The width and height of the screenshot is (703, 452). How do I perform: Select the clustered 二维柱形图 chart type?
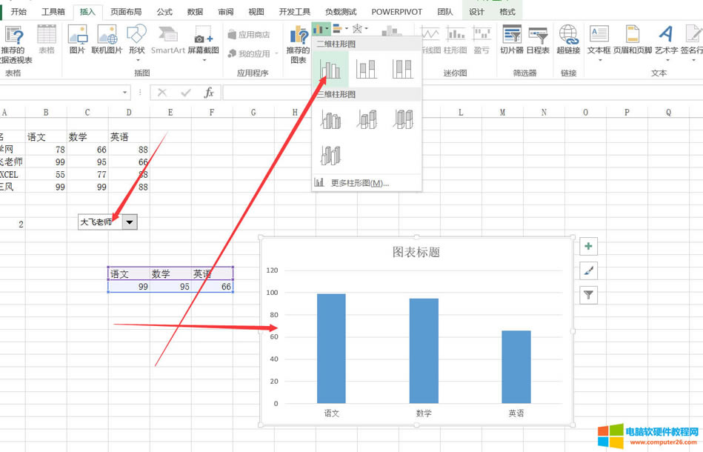[330, 68]
